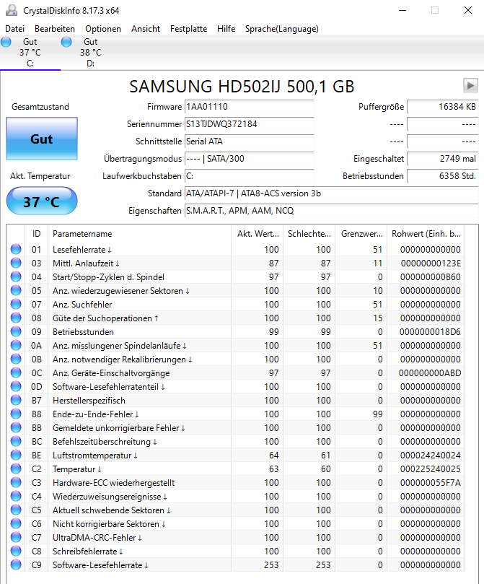Click status circle of UltraDMA-CRC-Fehler row
The width and height of the screenshot is (484, 584).
click(x=16, y=538)
